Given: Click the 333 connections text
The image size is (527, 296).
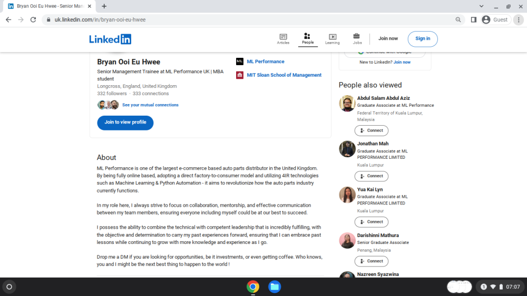Looking at the screenshot, I should pos(151,94).
